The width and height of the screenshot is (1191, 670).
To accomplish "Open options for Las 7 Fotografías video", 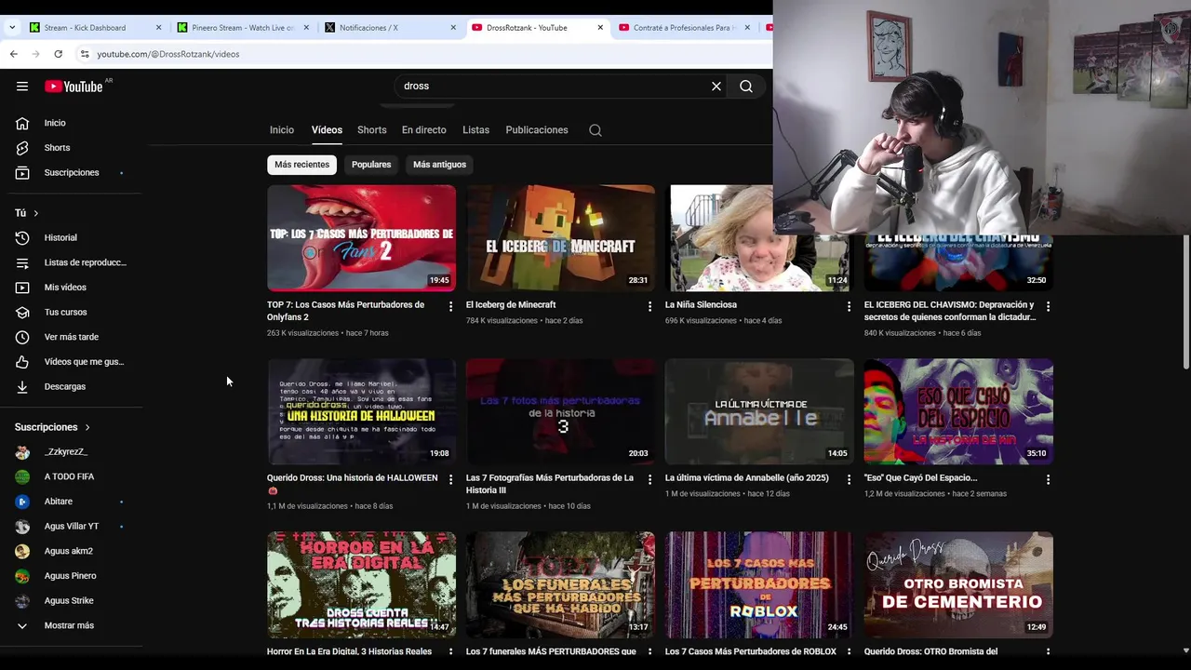I will [x=649, y=479].
